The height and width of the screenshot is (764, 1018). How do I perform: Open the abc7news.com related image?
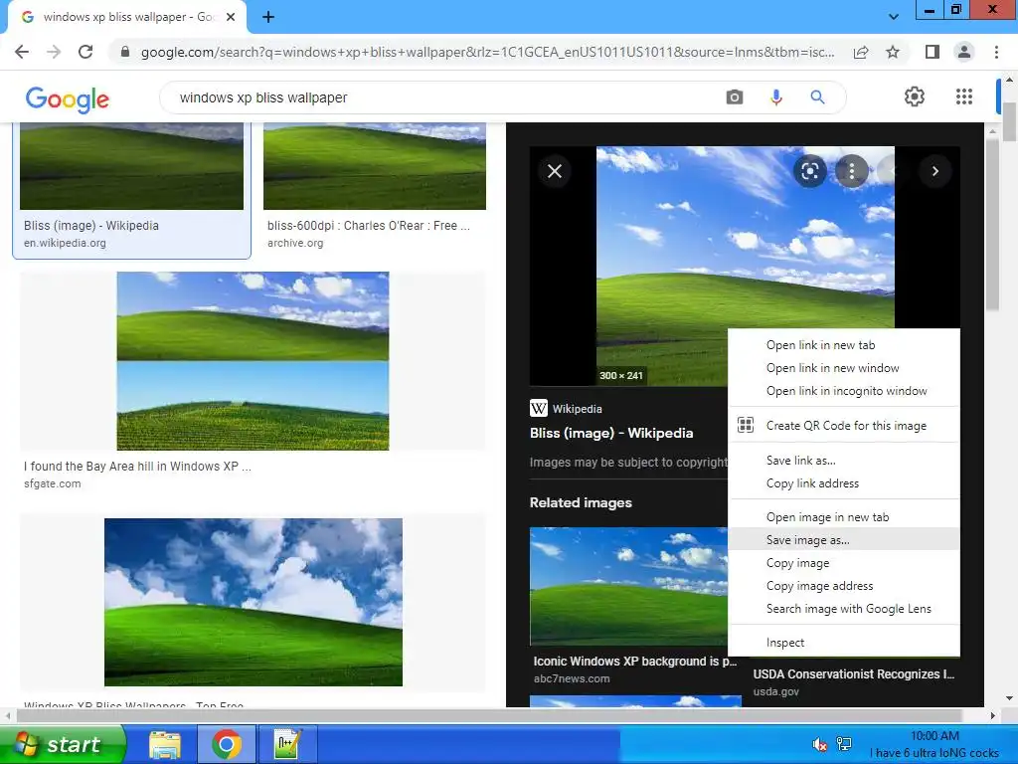628,586
